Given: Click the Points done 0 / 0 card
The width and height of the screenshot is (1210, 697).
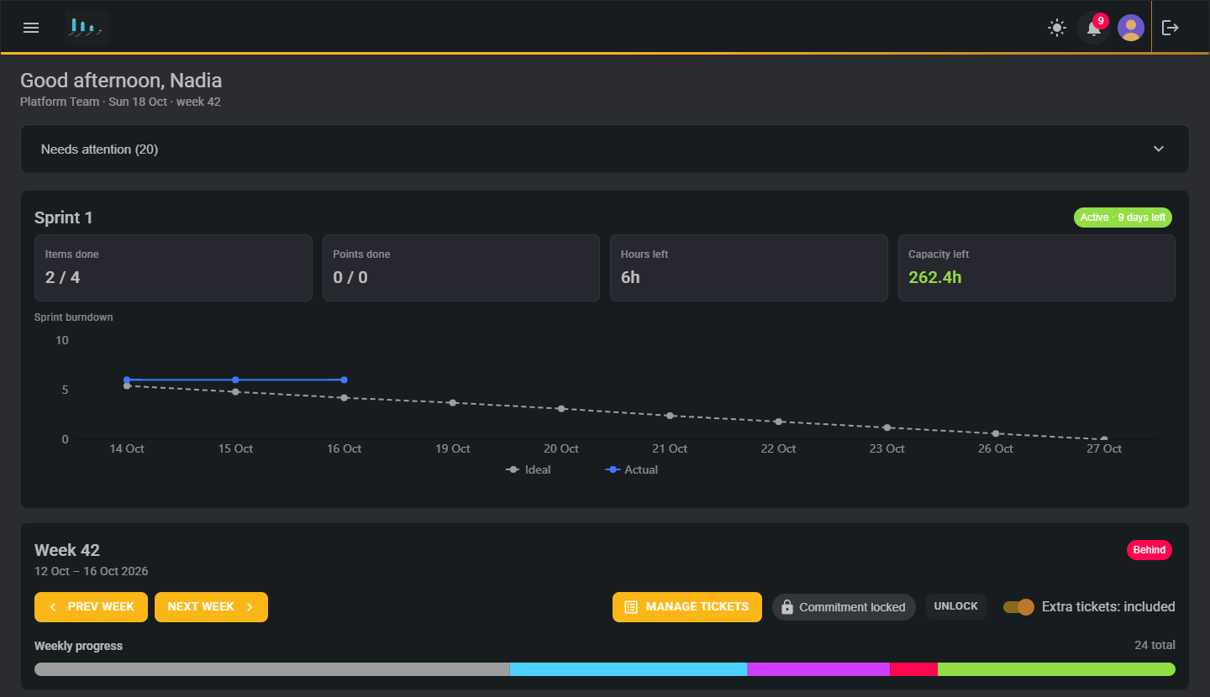Looking at the screenshot, I should point(461,268).
